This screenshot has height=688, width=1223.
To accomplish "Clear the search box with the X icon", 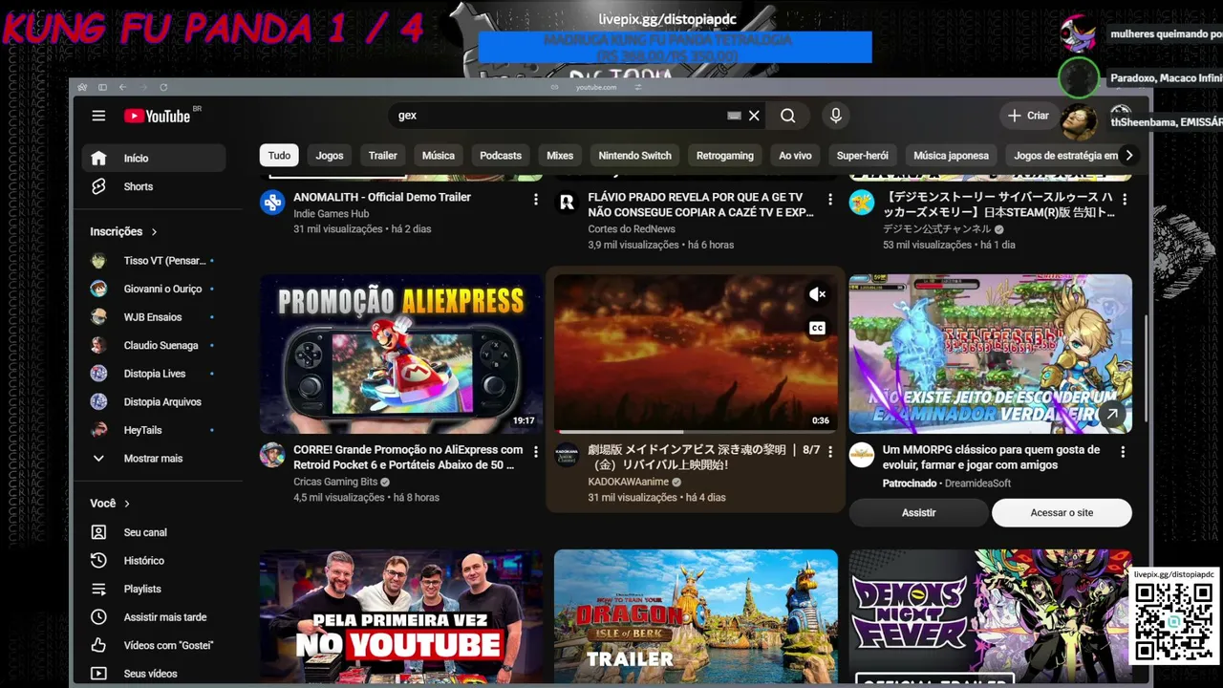I will point(754,116).
